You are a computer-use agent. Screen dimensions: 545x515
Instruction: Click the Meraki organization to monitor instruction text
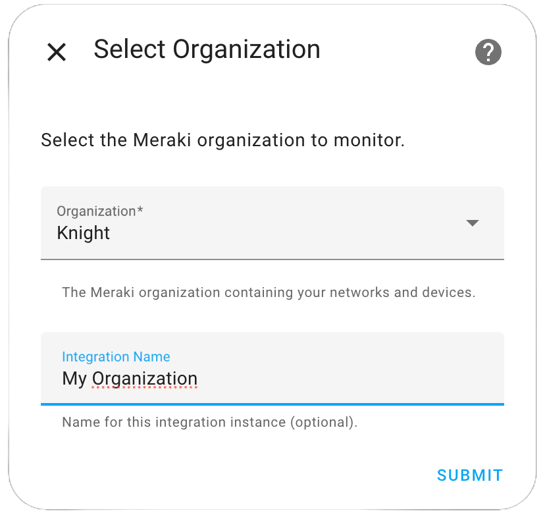pos(222,140)
